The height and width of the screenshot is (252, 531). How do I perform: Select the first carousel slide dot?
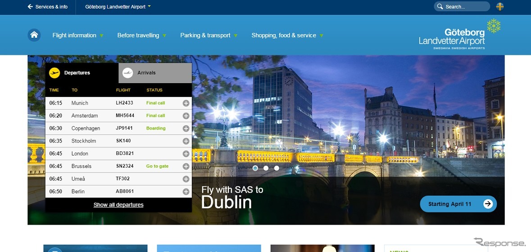coord(255,168)
